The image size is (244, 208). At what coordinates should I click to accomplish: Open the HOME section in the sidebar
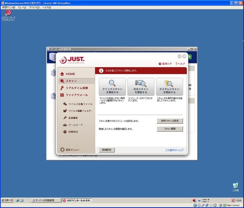point(70,74)
